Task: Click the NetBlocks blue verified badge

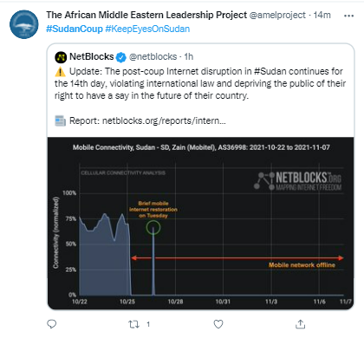Action: pyautogui.click(x=121, y=57)
